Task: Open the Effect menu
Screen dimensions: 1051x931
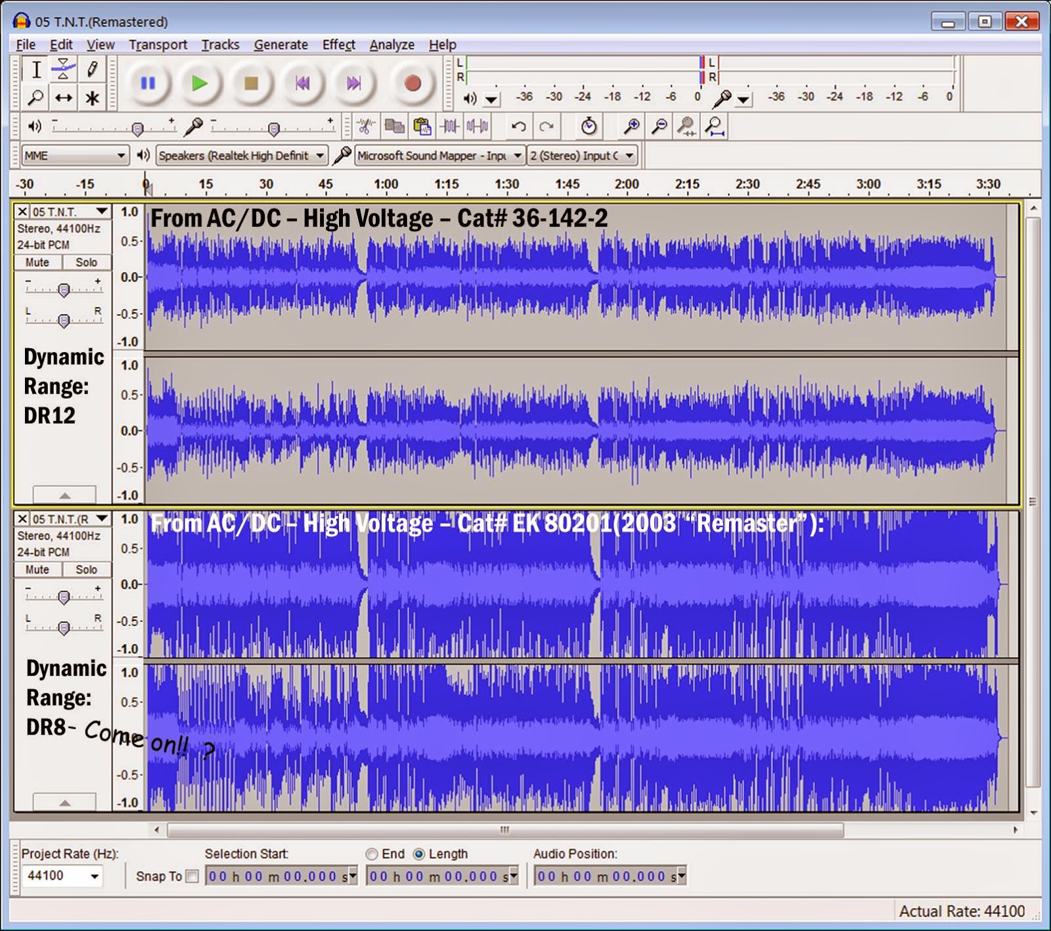Action: coord(338,45)
